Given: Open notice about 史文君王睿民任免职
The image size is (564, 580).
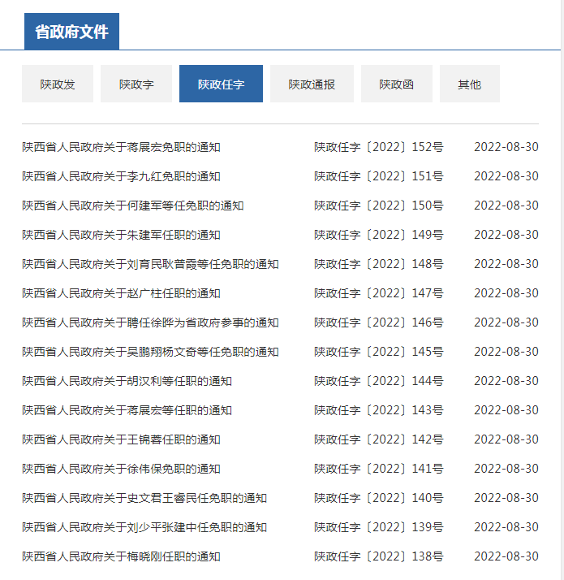Looking at the screenshot, I should tap(144, 499).
